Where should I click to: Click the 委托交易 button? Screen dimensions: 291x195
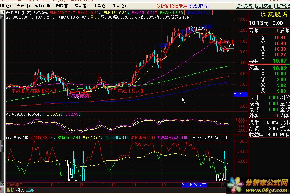264,6
